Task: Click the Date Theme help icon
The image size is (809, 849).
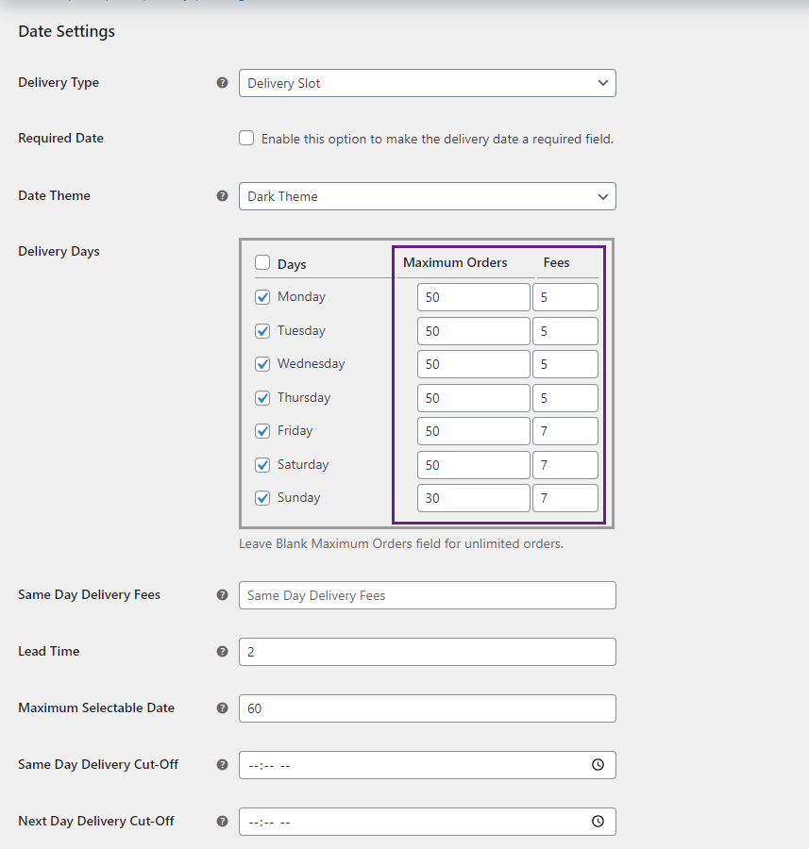Action: click(x=222, y=196)
